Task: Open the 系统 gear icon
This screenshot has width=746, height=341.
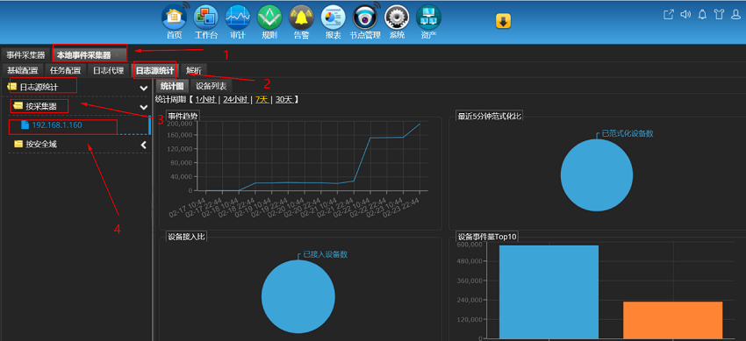Action: [397, 18]
